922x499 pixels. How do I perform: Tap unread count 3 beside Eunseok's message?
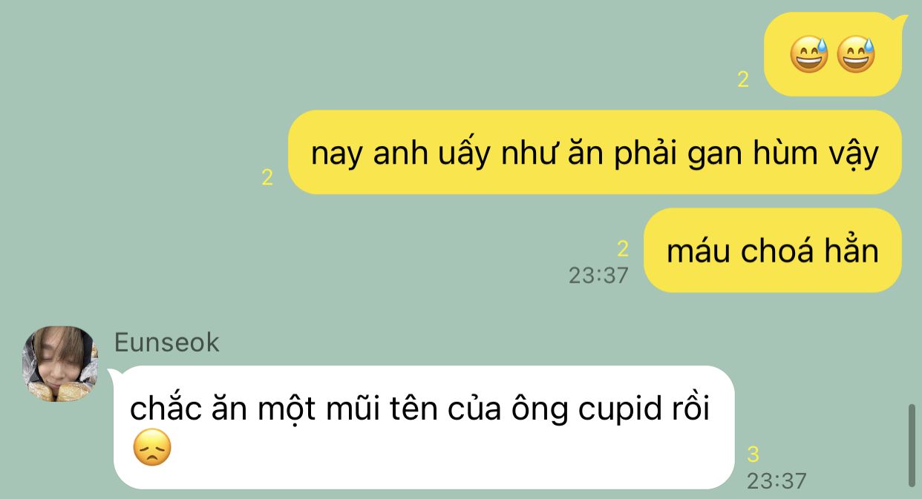[x=753, y=455]
